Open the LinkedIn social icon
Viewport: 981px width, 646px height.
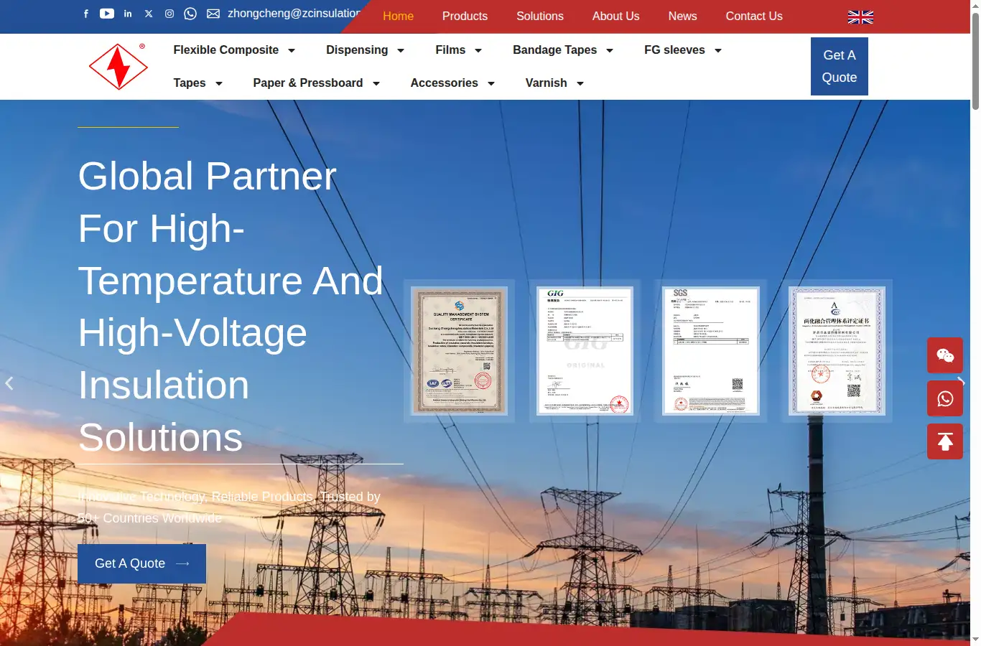coord(128,14)
